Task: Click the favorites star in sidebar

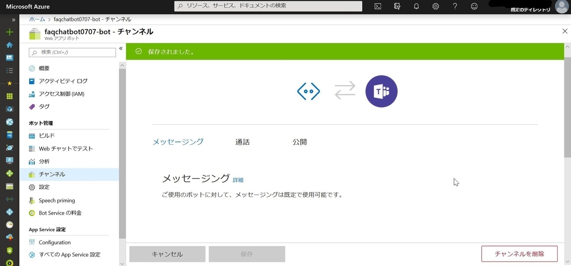Action: [10, 83]
